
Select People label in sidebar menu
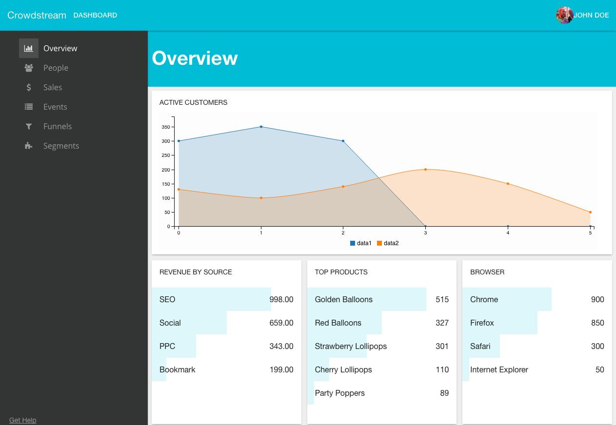56,68
